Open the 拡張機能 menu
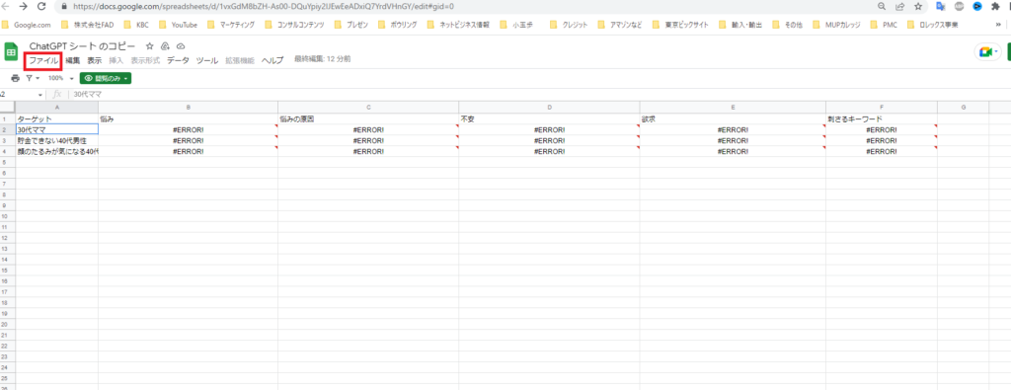 [x=240, y=60]
